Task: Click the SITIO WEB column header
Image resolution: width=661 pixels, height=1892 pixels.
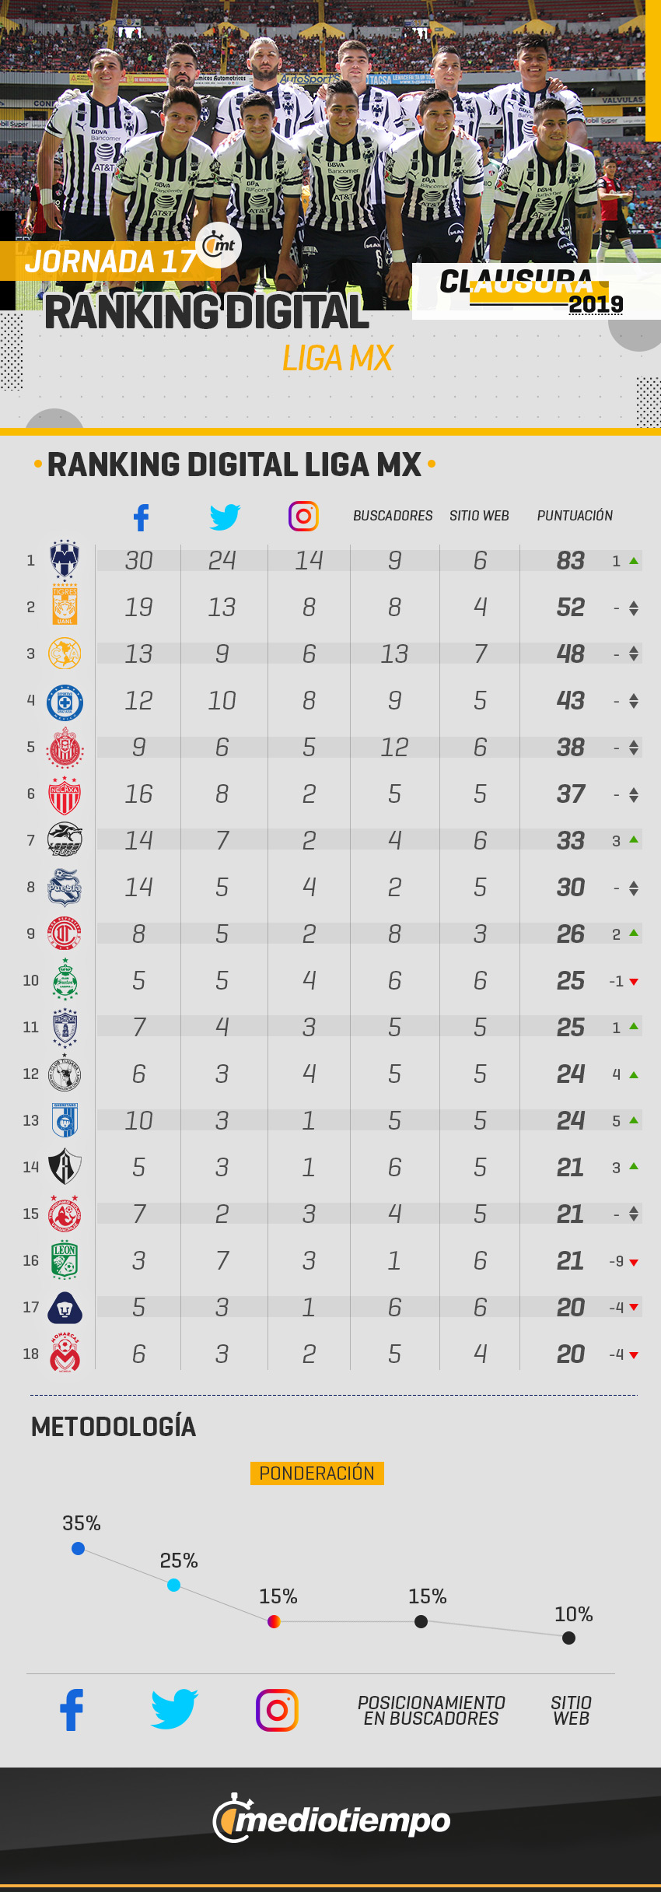Action: coord(479,516)
